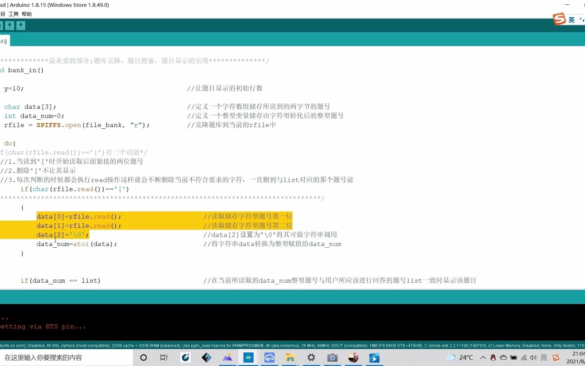585x366 pixels.
Task: Click comment '//将字符串data转换为整型赋值给data_num'
Action: pyautogui.click(x=272, y=244)
